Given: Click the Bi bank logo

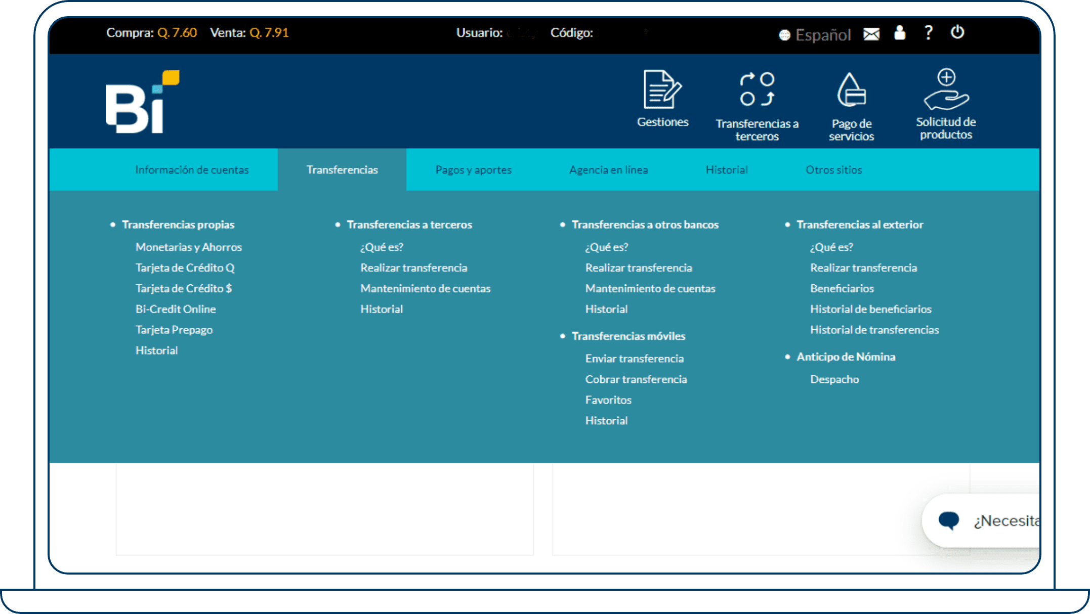Looking at the screenshot, I should (143, 102).
